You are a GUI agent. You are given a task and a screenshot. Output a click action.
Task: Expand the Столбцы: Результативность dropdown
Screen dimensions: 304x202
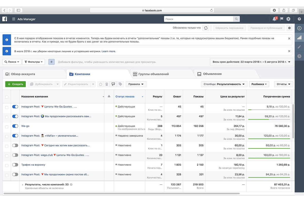point(224,84)
